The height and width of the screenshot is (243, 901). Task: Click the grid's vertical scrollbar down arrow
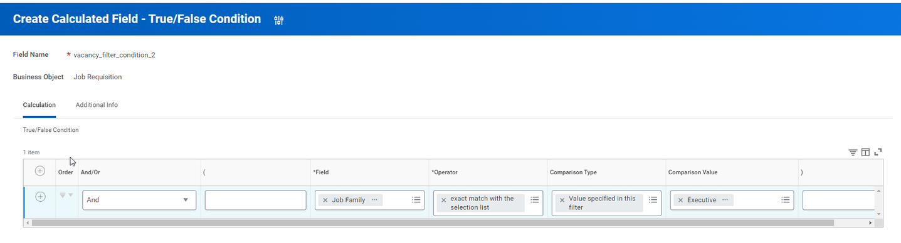879,214
